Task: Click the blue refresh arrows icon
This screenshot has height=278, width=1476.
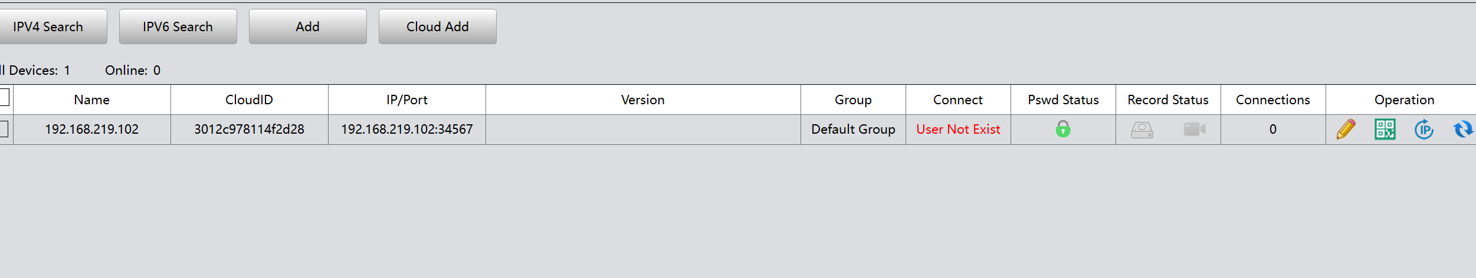Action: (1463, 129)
